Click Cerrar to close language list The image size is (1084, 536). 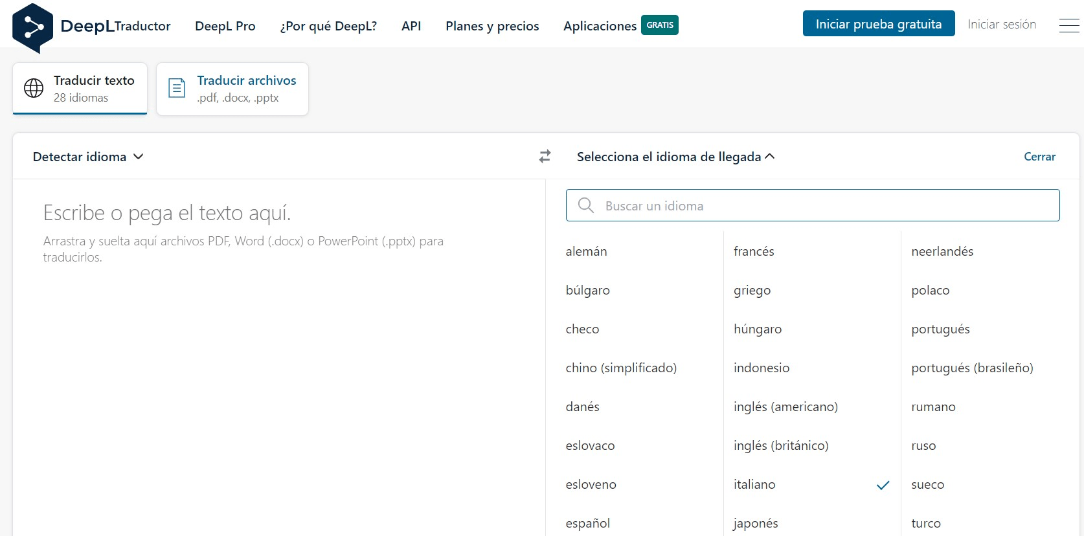pos(1039,157)
